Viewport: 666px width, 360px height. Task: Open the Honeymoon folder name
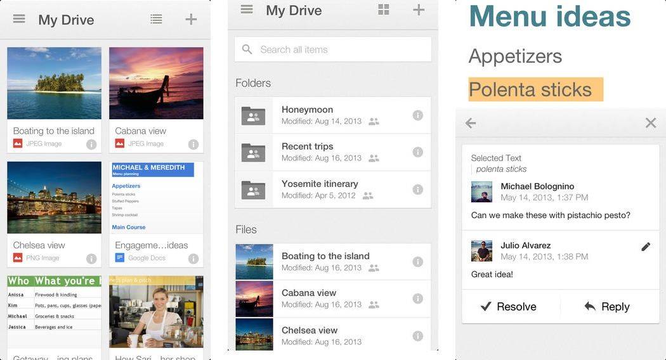click(307, 110)
